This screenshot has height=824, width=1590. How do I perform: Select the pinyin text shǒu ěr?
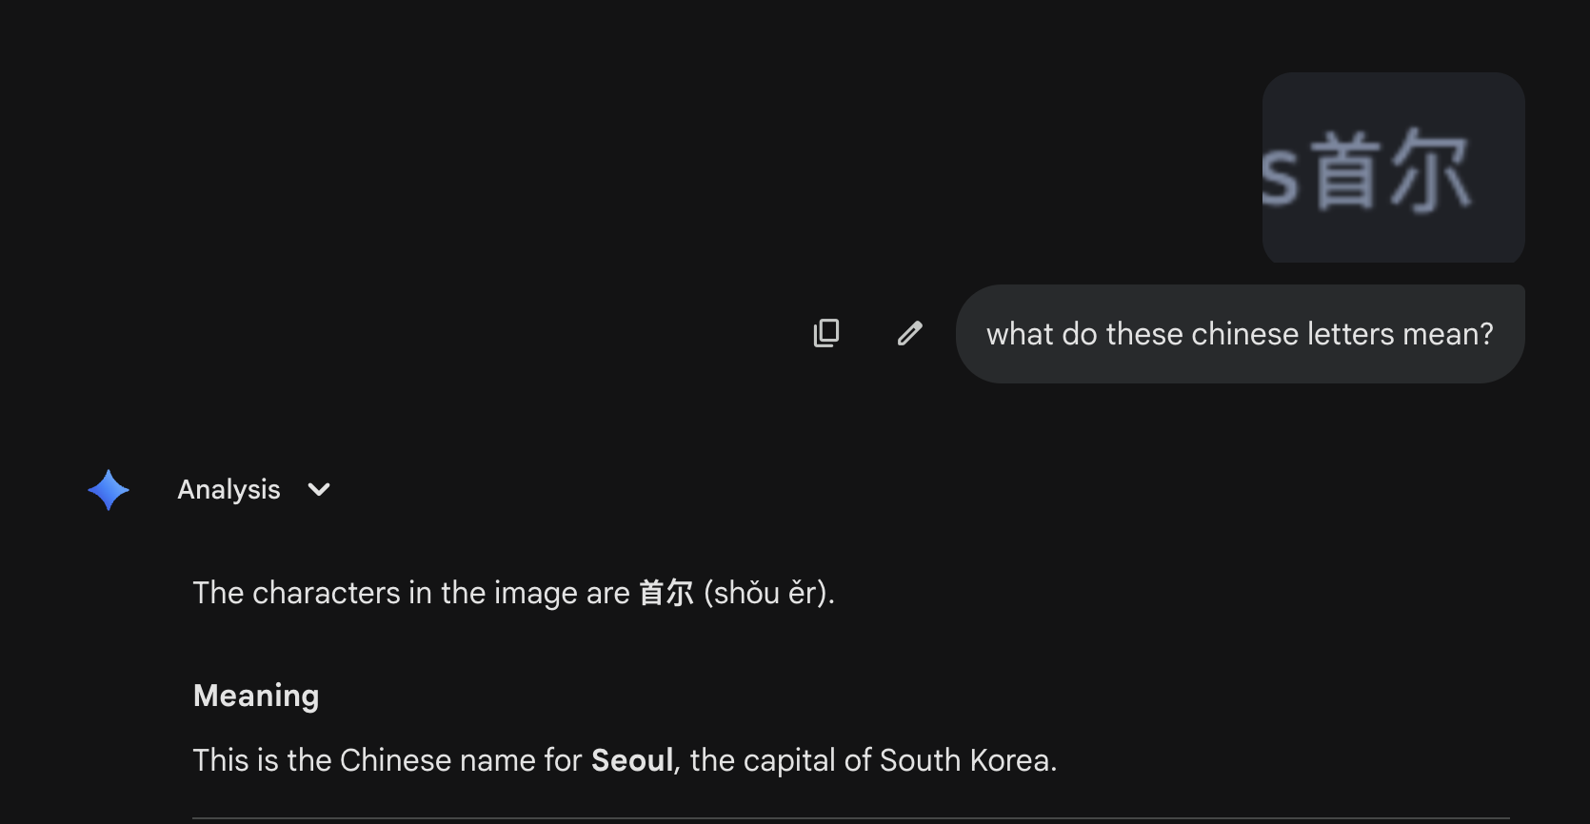point(766,593)
